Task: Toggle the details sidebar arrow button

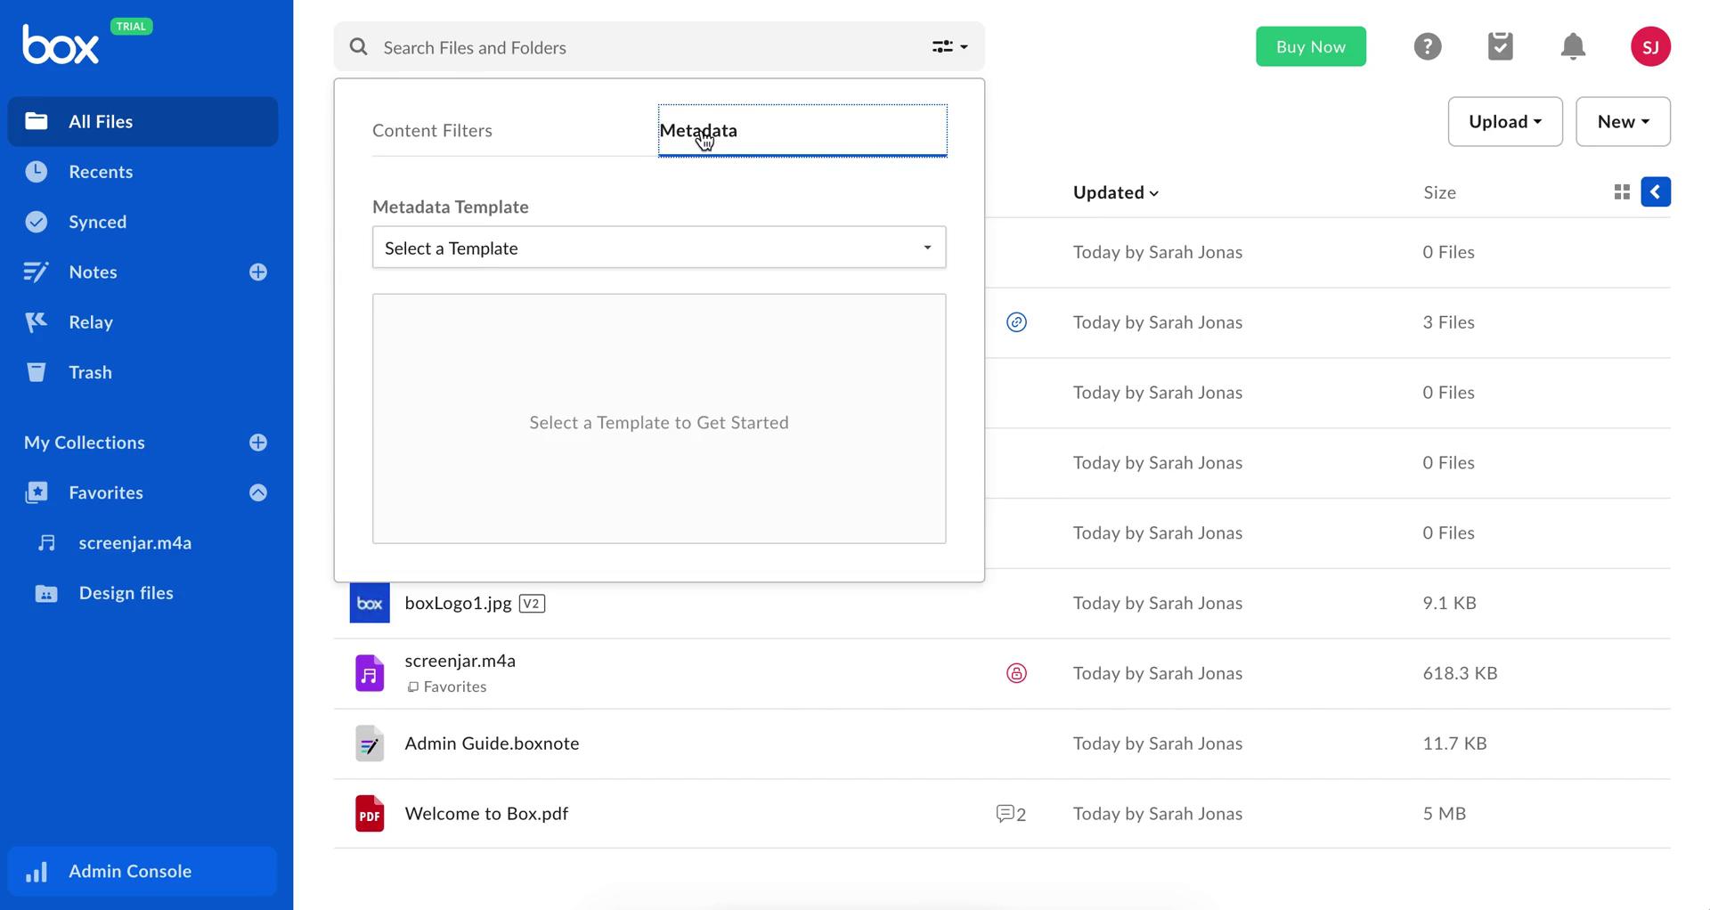Action: [x=1656, y=191]
